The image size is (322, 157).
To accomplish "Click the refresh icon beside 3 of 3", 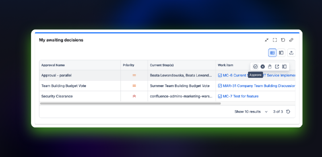I will (x=288, y=112).
